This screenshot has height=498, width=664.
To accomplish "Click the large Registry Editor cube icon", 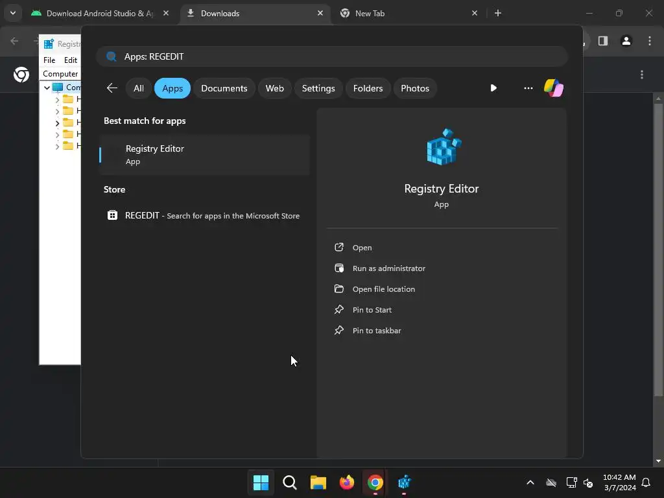I will (444, 147).
